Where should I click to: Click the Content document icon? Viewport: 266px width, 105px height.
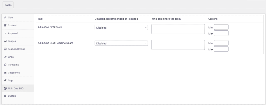click(x=5, y=25)
